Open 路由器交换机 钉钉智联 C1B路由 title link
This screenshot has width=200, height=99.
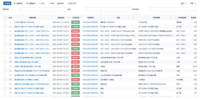(27, 79)
